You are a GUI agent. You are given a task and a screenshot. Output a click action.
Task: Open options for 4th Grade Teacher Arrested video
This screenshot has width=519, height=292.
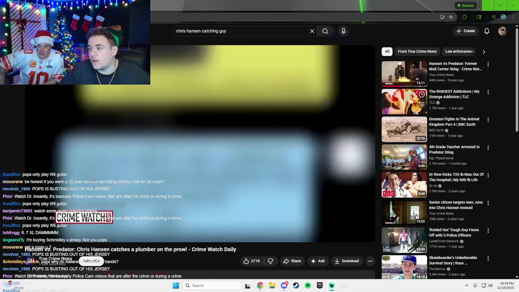click(488, 148)
